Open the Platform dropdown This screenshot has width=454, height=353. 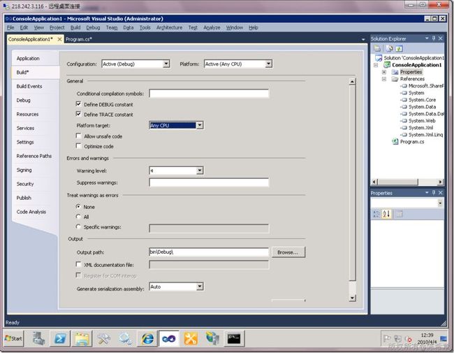coord(268,64)
